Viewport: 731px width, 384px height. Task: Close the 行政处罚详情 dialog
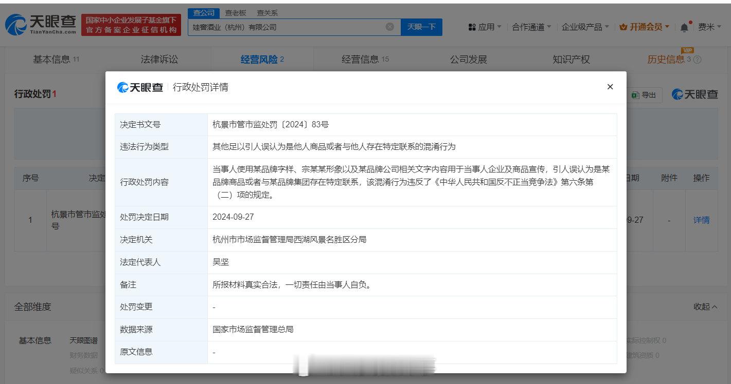pos(610,87)
